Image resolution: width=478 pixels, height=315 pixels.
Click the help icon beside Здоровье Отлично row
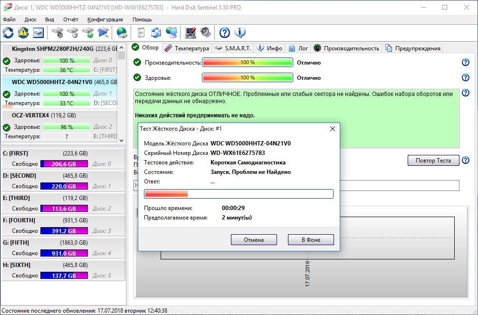[466, 77]
